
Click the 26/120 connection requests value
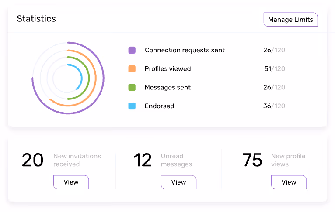coord(274,50)
